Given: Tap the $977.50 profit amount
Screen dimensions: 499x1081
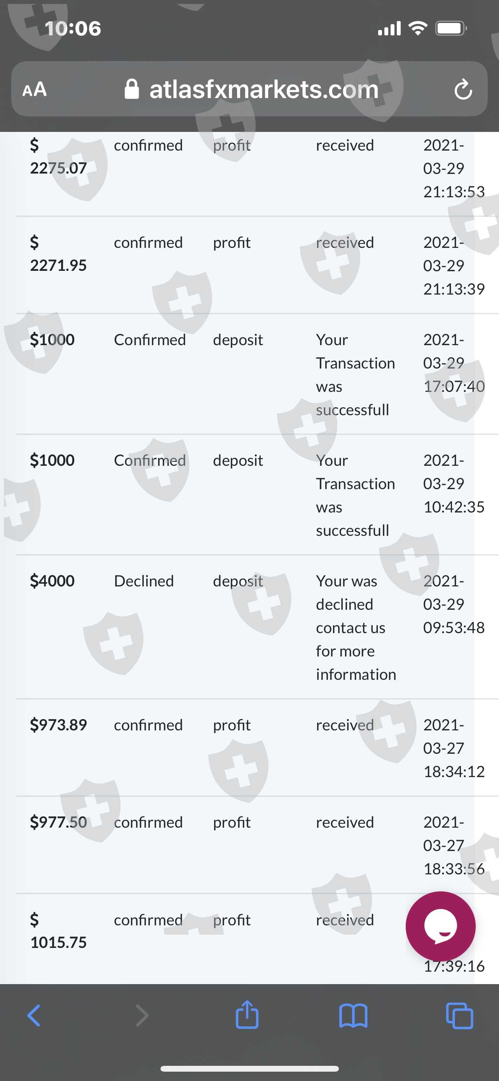Looking at the screenshot, I should click(x=58, y=822).
